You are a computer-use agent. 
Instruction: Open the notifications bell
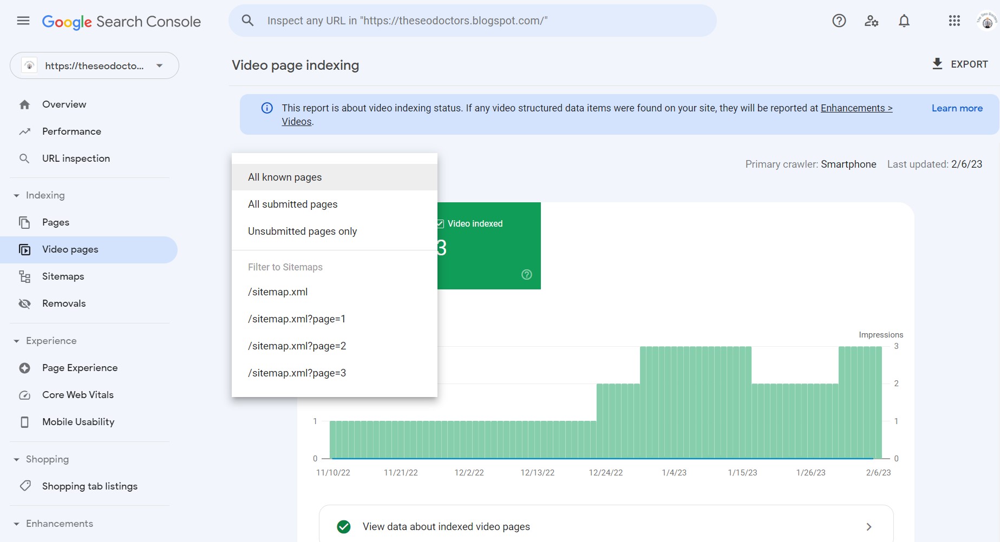click(904, 21)
